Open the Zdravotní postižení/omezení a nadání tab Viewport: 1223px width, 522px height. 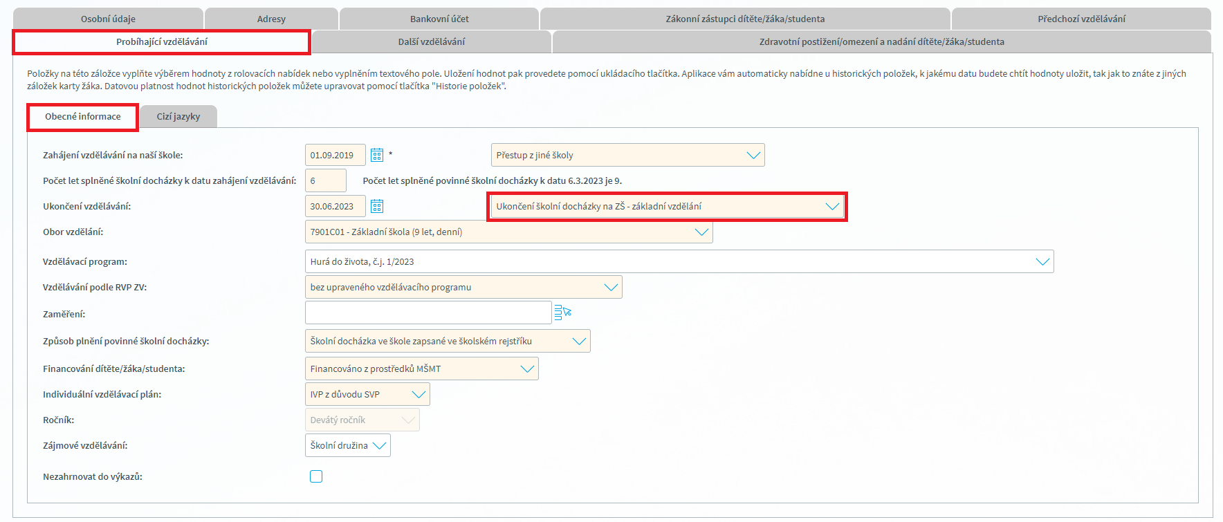882,41
